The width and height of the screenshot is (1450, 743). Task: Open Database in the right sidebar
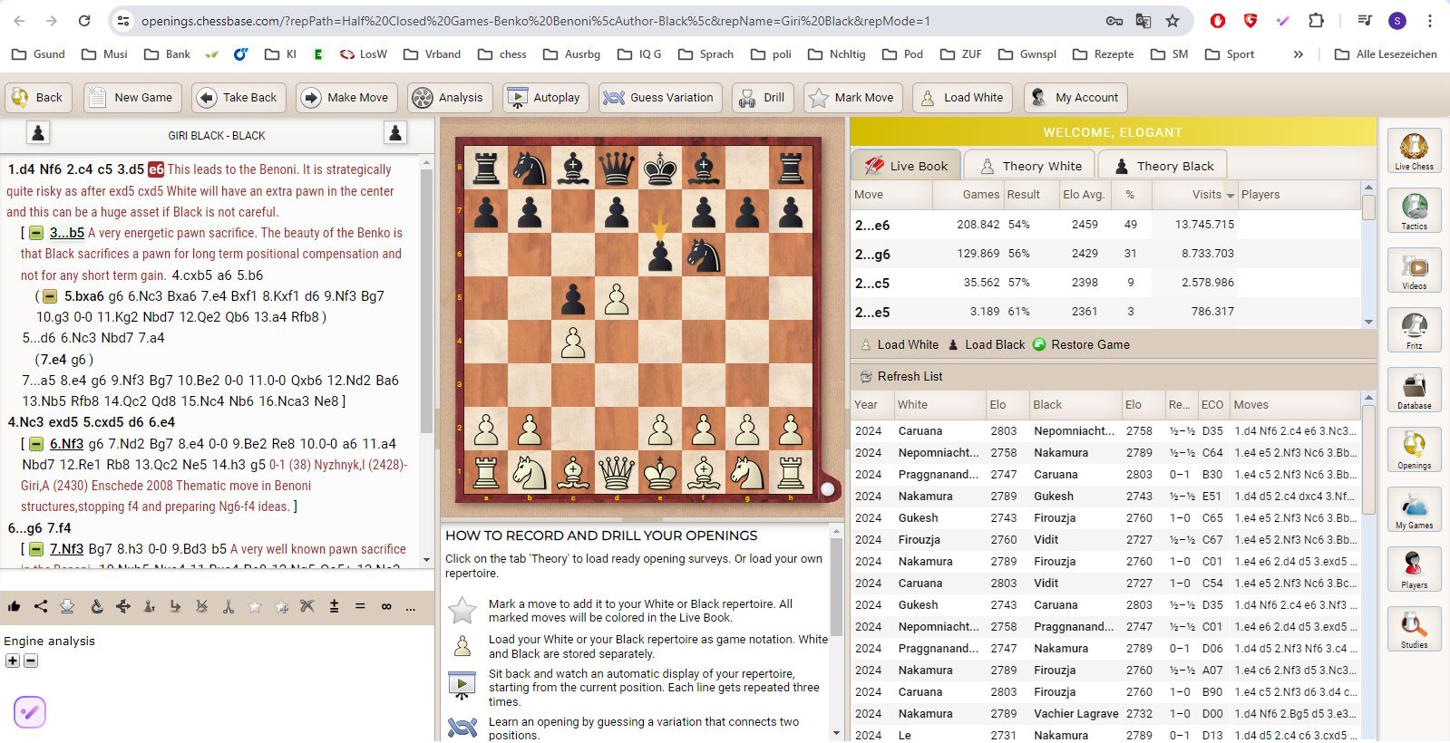coord(1414,390)
